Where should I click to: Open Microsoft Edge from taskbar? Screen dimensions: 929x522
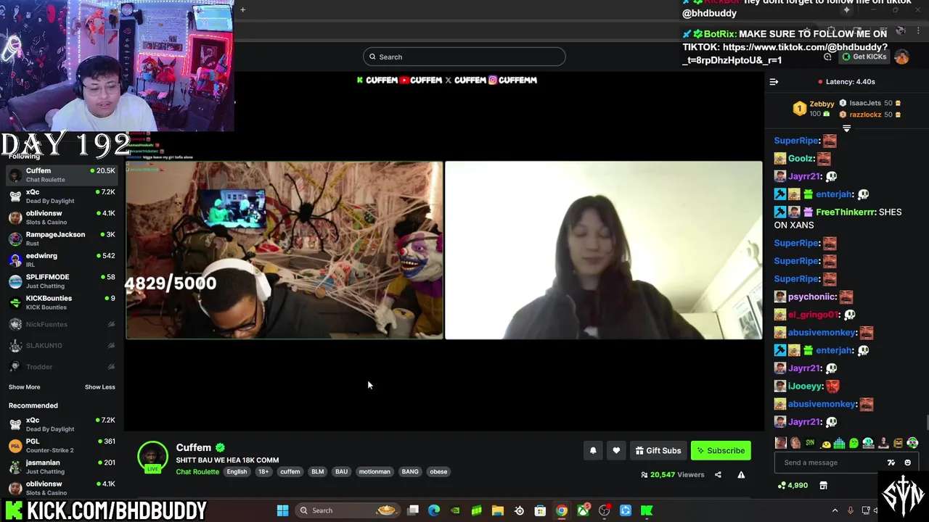pyautogui.click(x=434, y=510)
